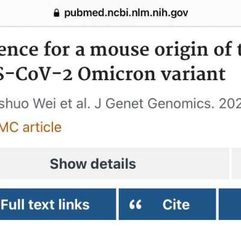Screen dimensions: 241x241
Task: Click the CoV-2 text in the heading
Action: pos(43,74)
